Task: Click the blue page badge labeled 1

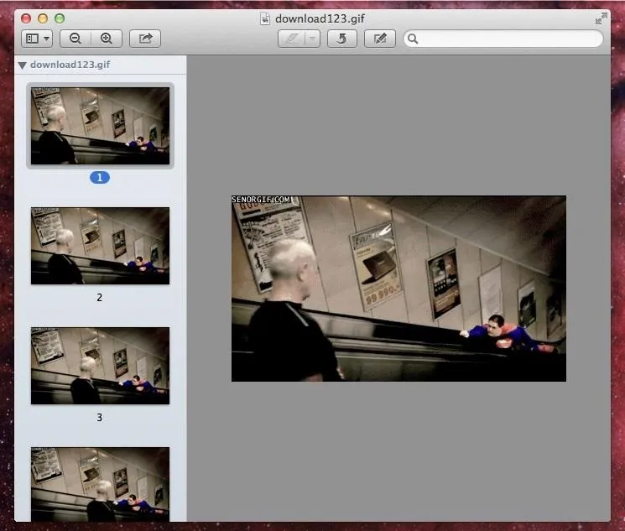Action: pos(100,177)
